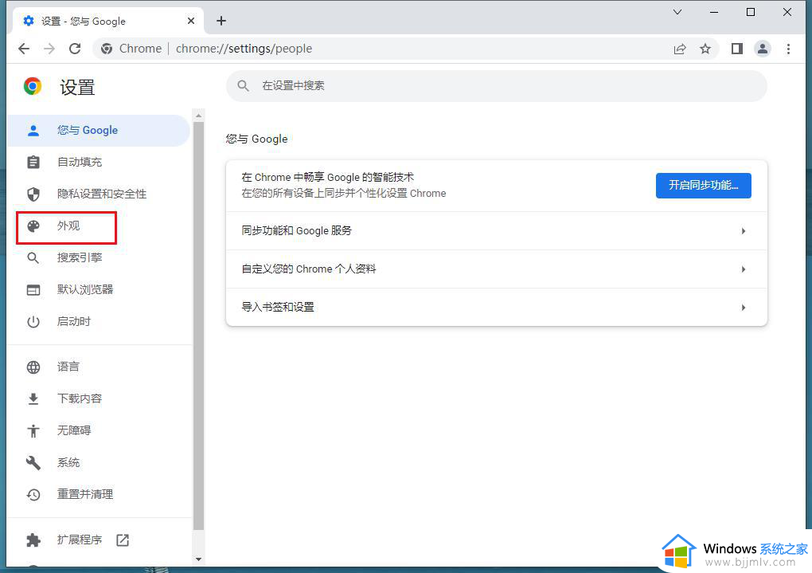Click the 您与 Google page heading
Viewport: 812px width, 573px height.
click(256, 139)
